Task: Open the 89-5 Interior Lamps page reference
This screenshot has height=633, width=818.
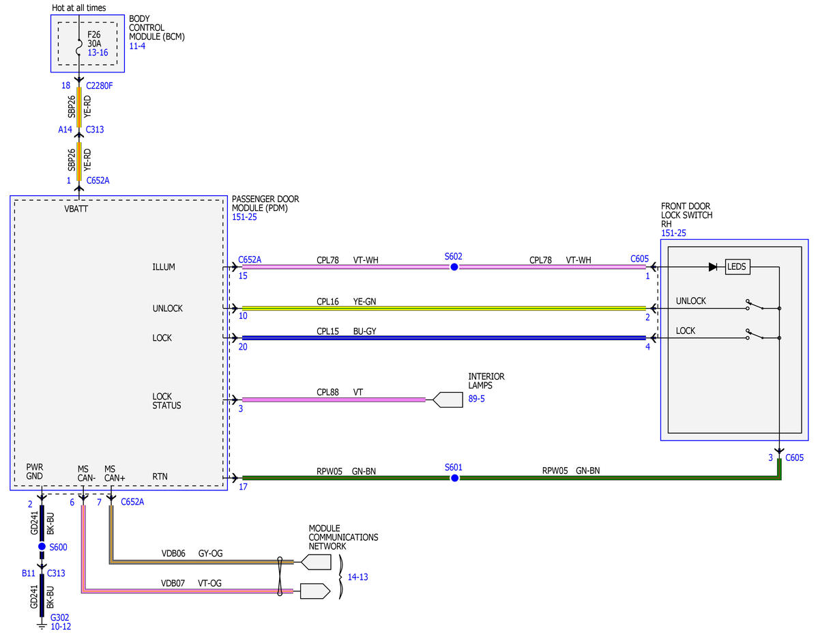Action: pyautogui.click(x=476, y=399)
